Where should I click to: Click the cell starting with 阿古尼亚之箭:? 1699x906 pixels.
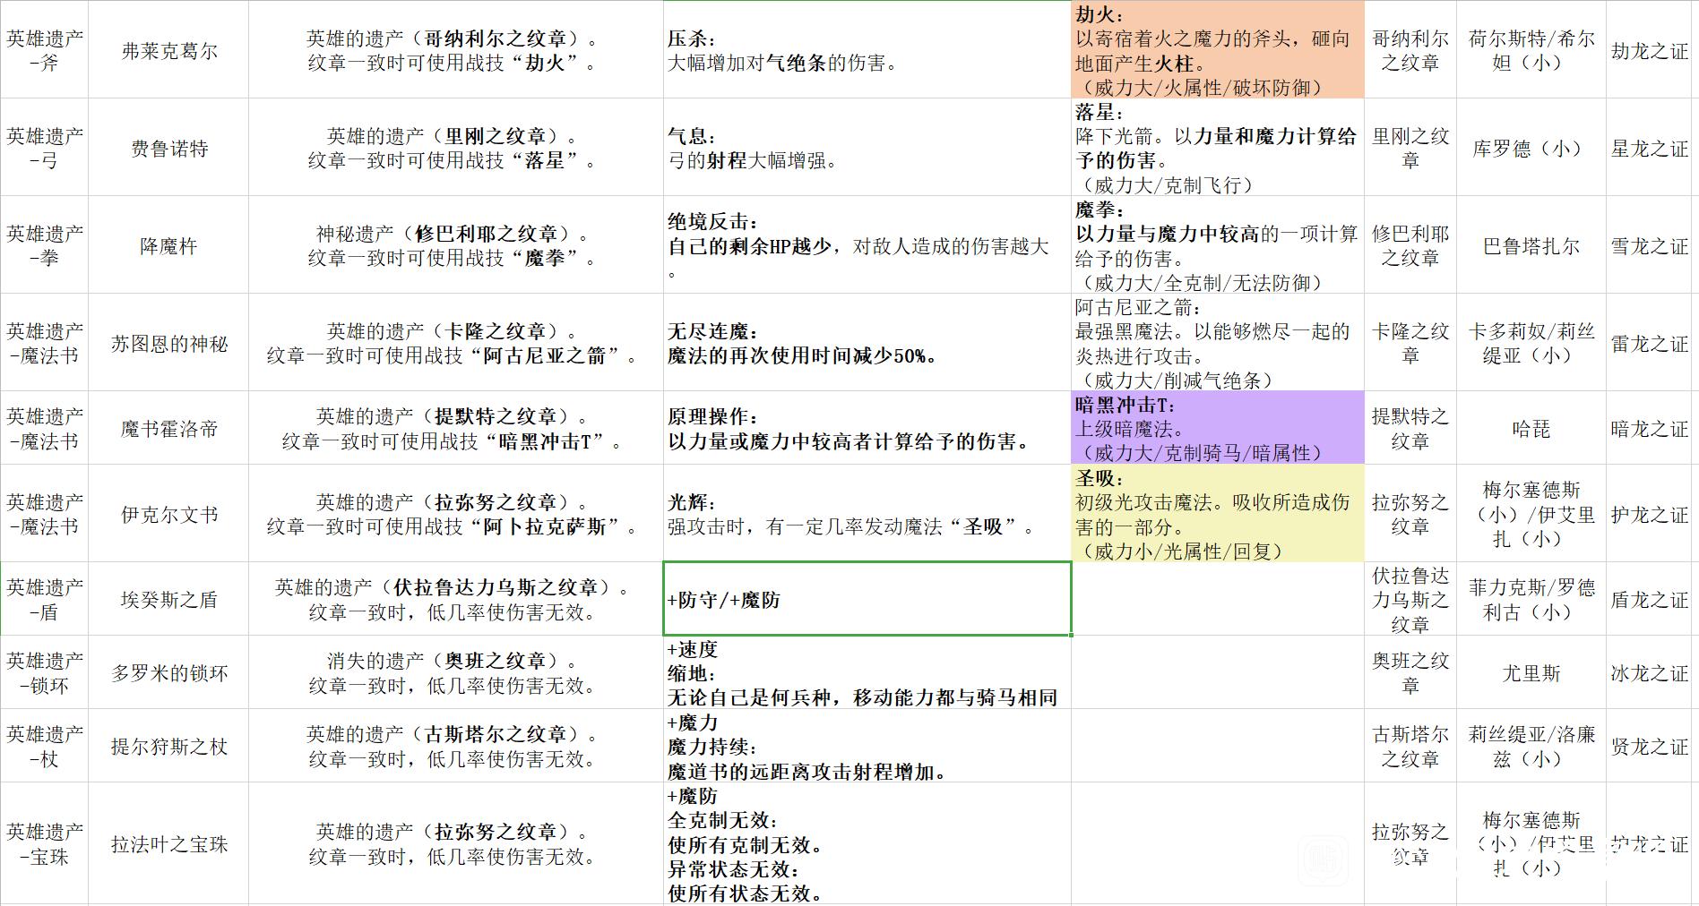click(1218, 343)
